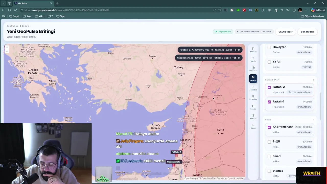Click the OK Kaydedildi status badge
Image resolution: width=327 pixels, height=184 pixels.
point(223,32)
